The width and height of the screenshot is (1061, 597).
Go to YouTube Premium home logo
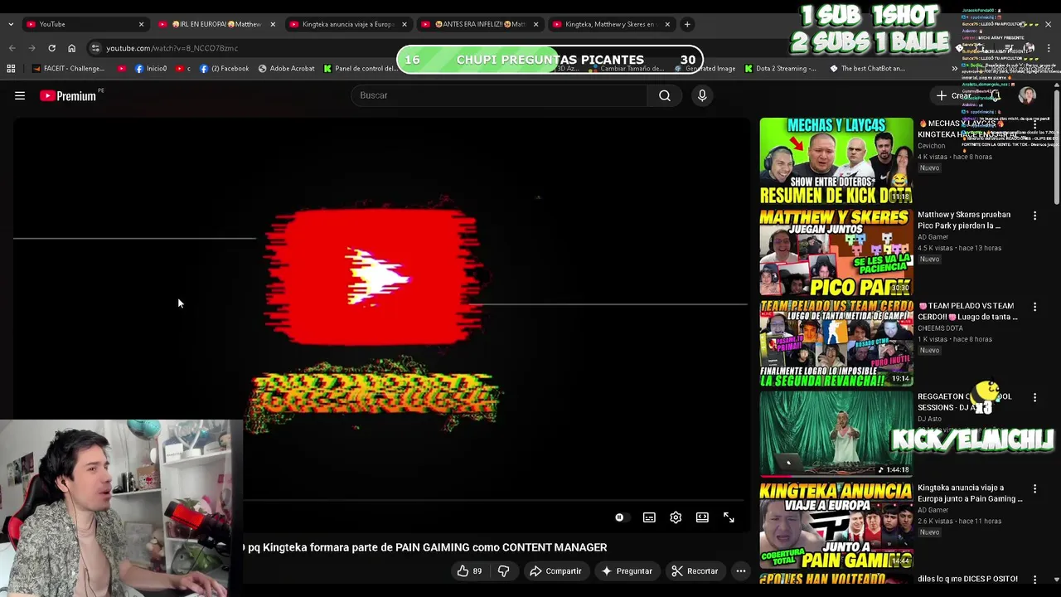point(69,96)
